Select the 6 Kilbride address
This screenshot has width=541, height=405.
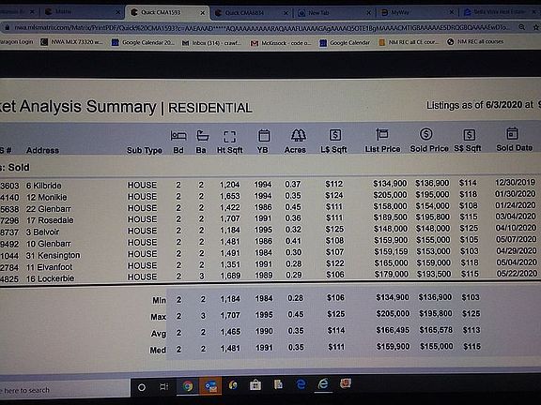tap(44, 186)
